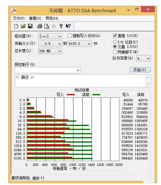The height and width of the screenshot is (185, 161).
Task: Click the write value 734787
Action: (127, 137)
